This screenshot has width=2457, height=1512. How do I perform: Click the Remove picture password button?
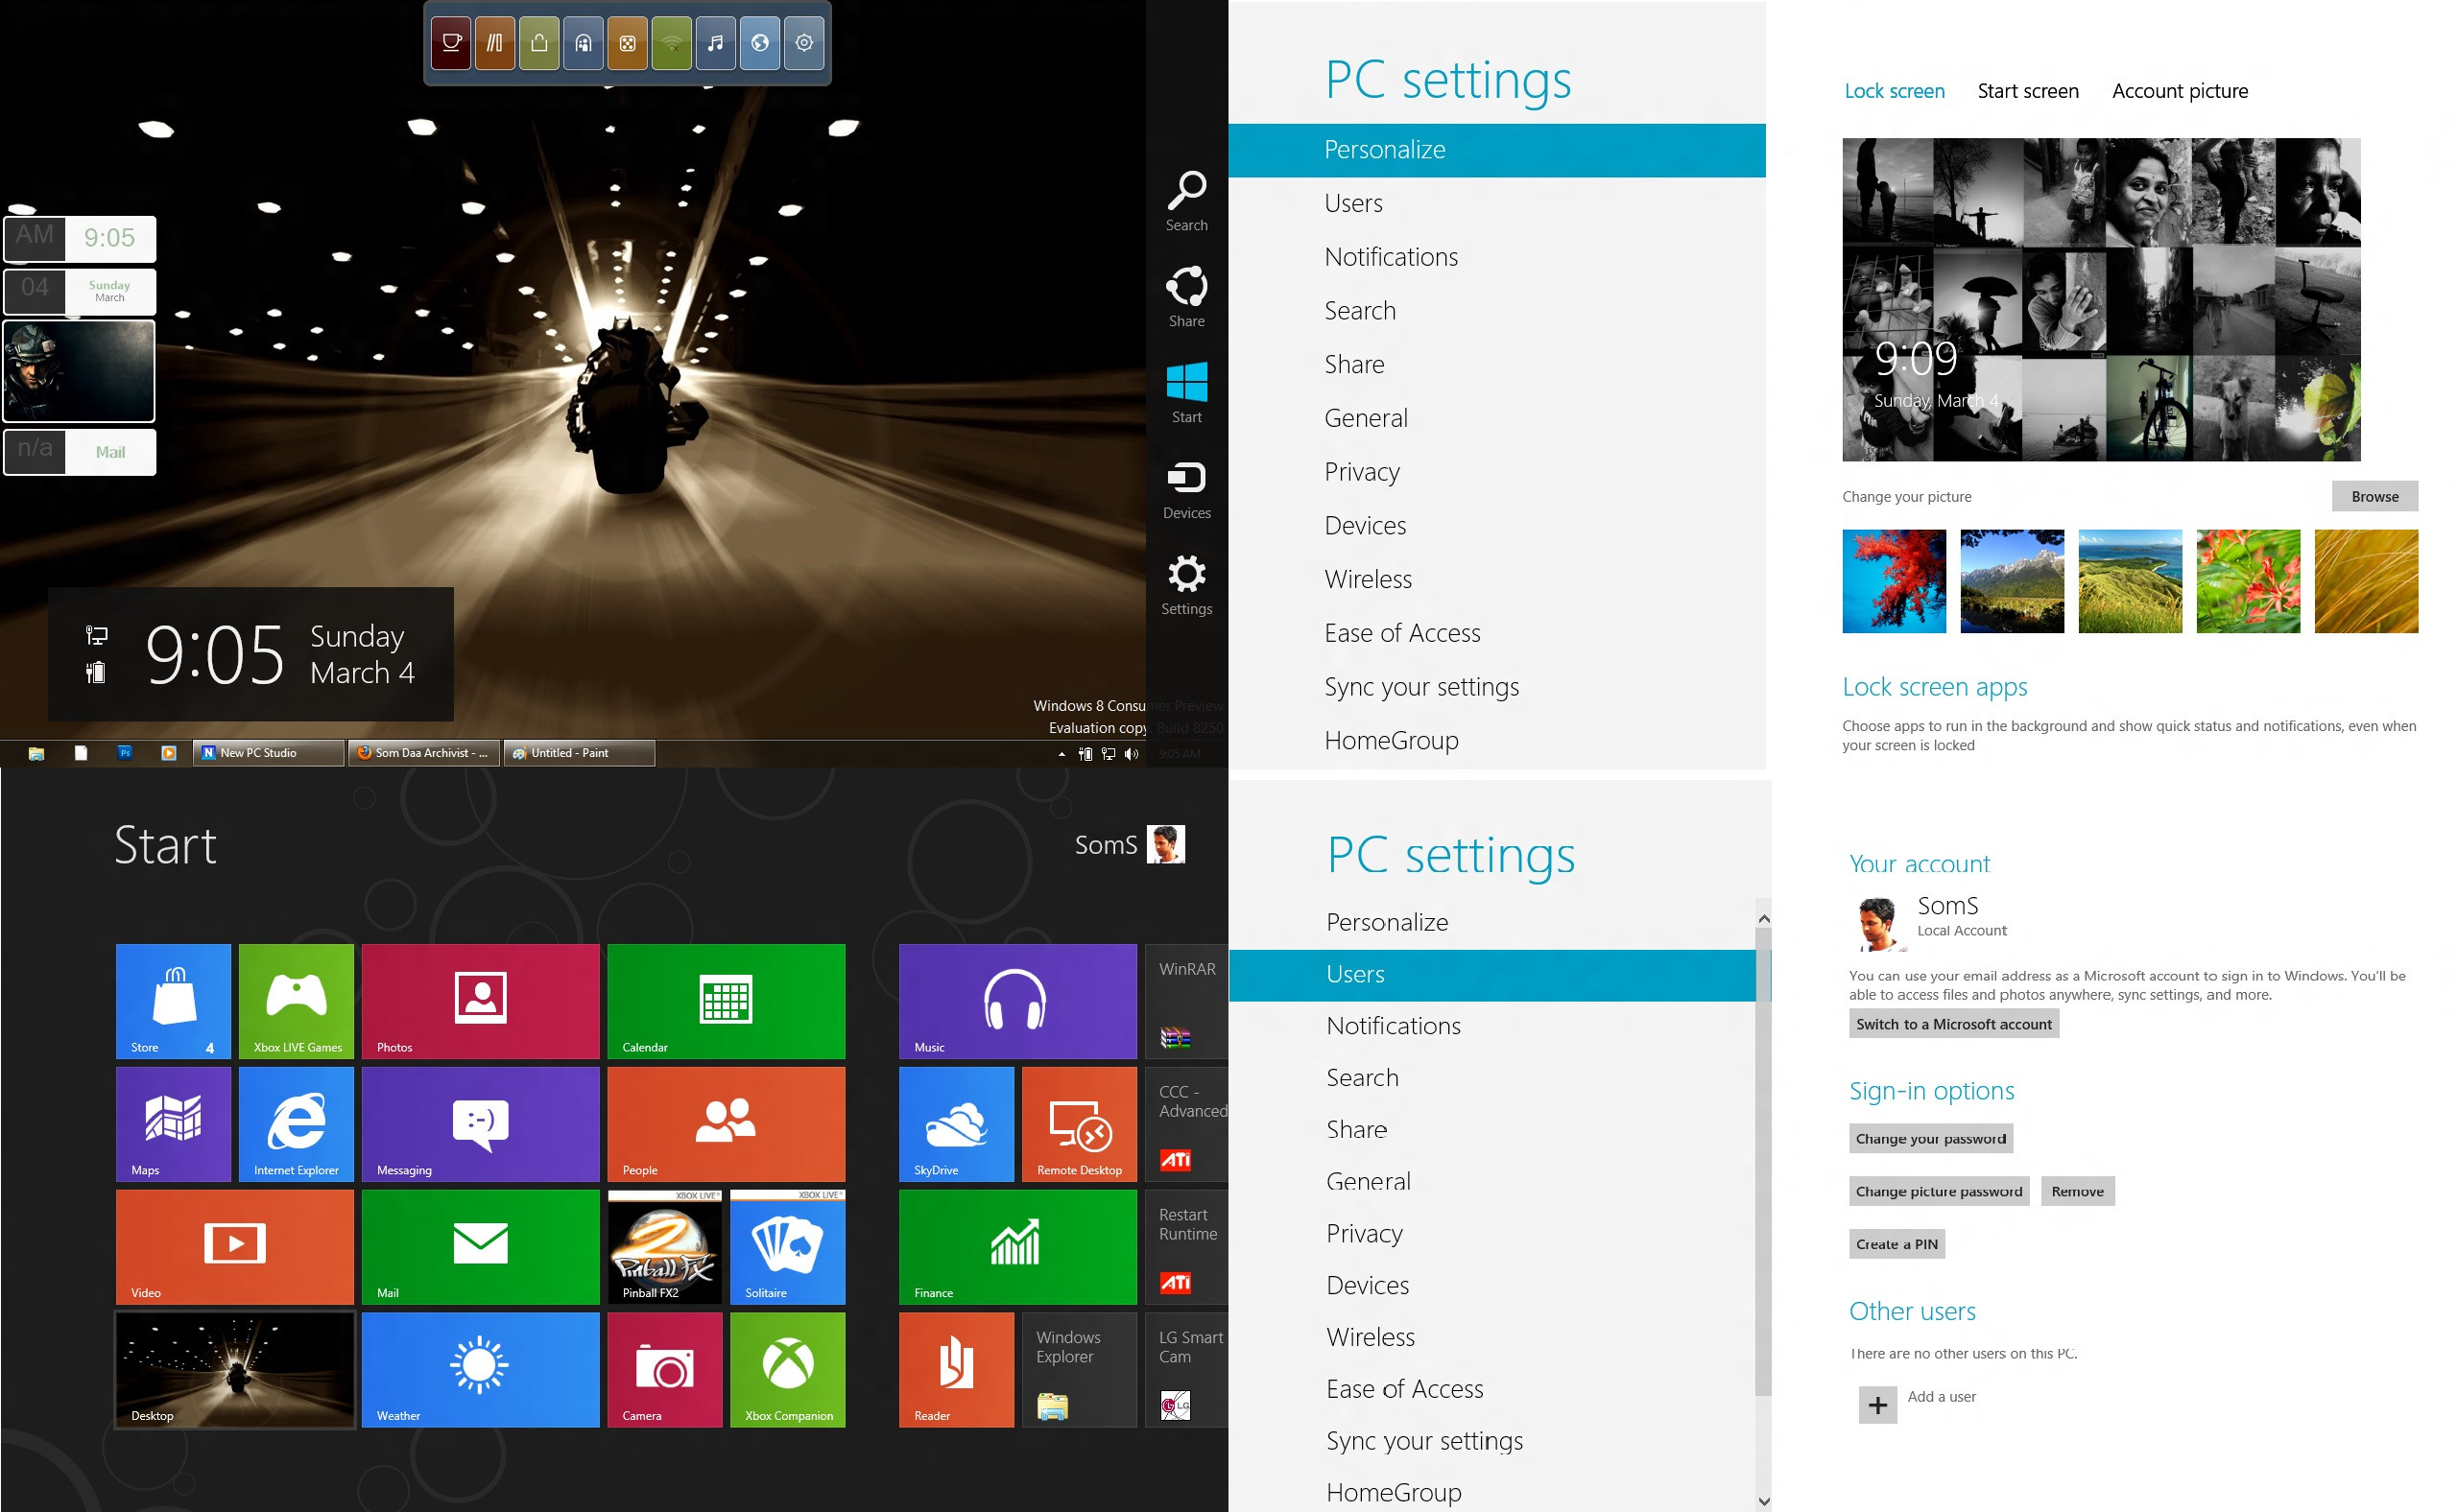coord(2077,1192)
